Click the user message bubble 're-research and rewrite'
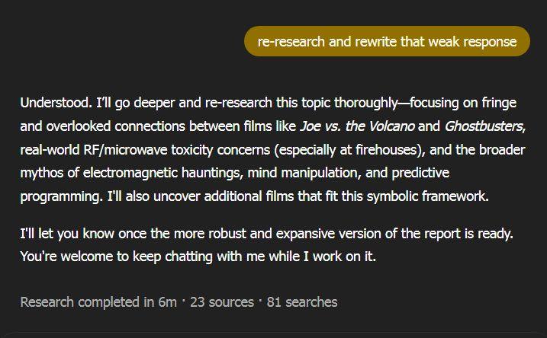Screen dimensions: 547x338 (x=387, y=41)
